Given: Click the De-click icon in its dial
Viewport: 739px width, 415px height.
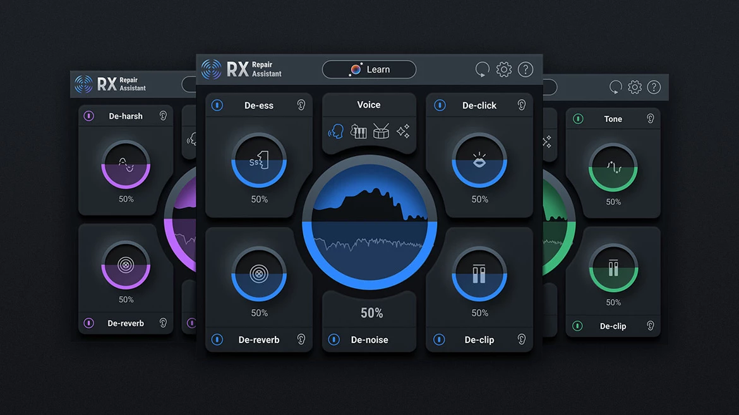Looking at the screenshot, I should tap(479, 160).
